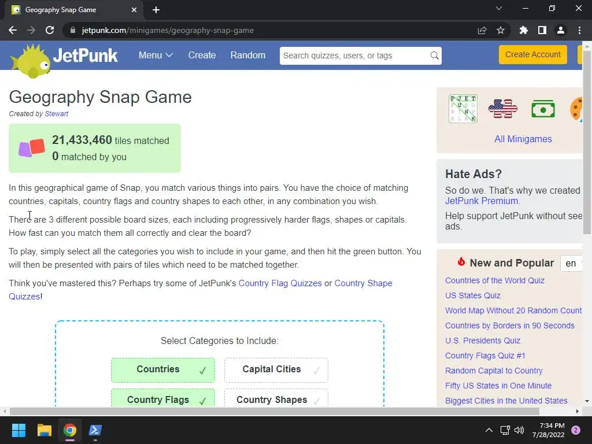Viewport: 592px width, 444px height.
Task: Open the USA puzzle minigame icon
Action: [x=502, y=109]
